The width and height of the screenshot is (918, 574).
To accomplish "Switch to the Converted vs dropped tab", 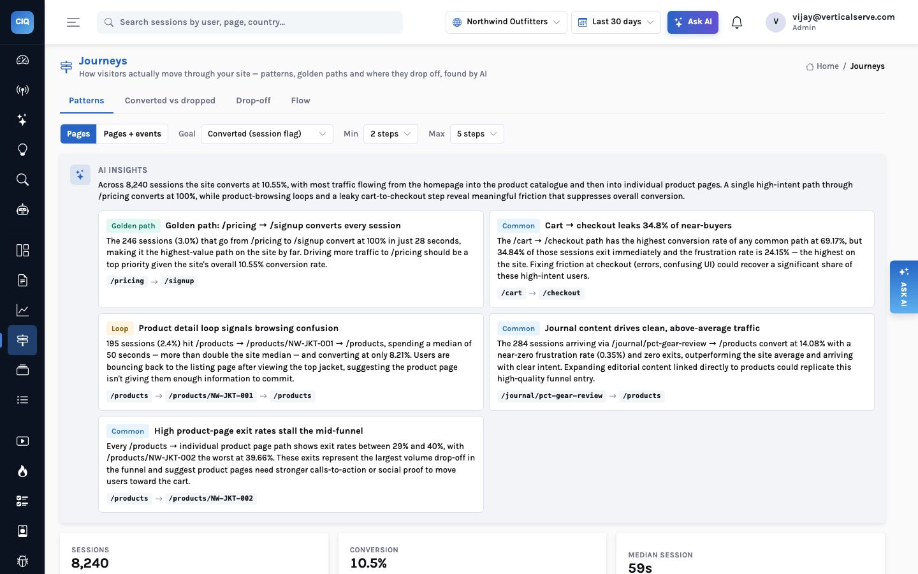I will pos(170,101).
